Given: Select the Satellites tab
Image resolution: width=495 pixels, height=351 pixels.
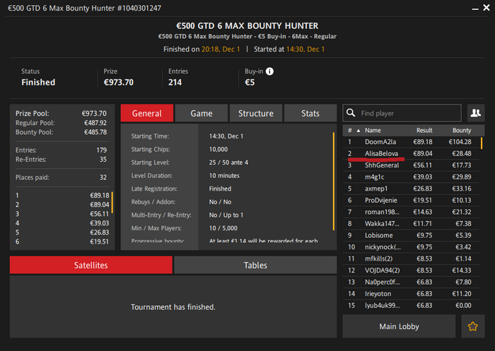Looking at the screenshot, I should pos(91,265).
